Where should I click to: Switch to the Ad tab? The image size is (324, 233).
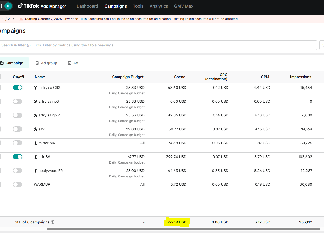pos(73,63)
